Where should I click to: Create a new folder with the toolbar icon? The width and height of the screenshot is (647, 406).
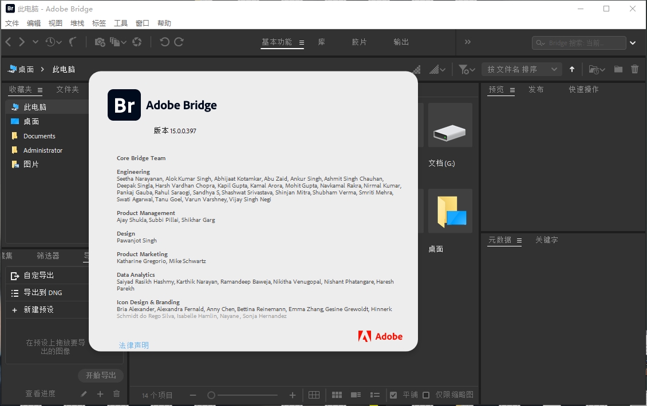coord(618,69)
